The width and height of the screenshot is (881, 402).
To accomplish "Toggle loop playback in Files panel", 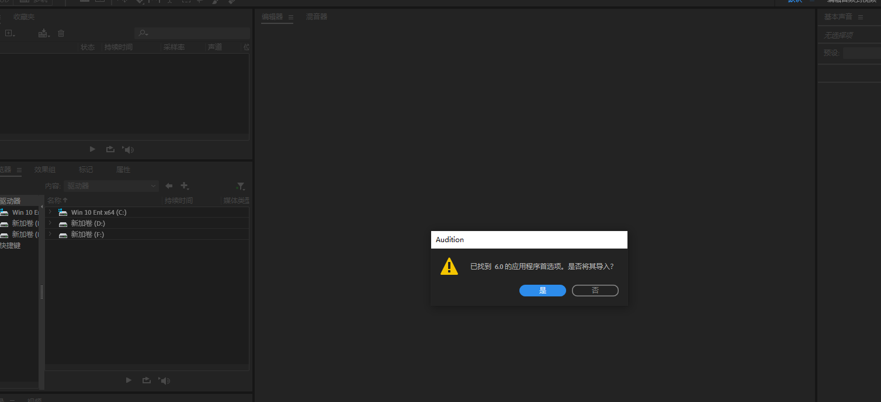I will click(110, 149).
